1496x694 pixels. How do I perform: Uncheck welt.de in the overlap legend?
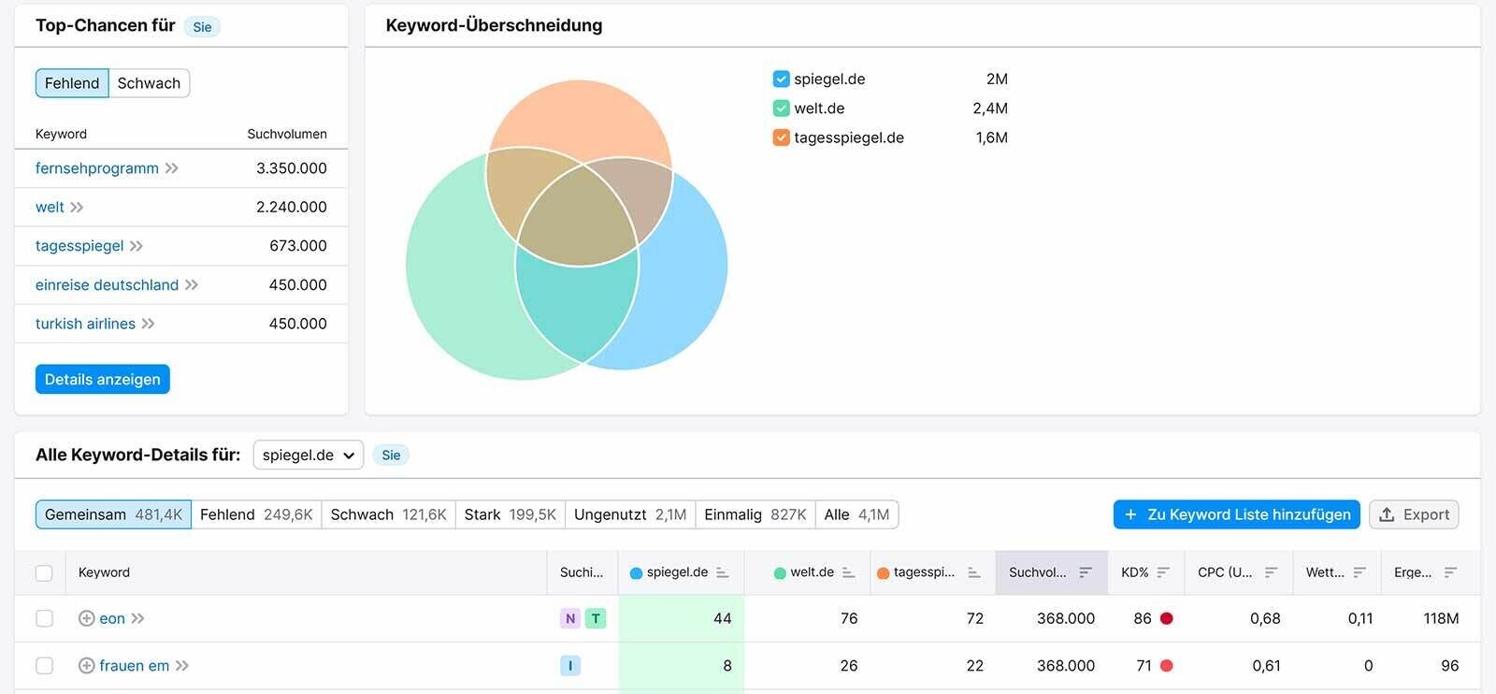coord(782,108)
